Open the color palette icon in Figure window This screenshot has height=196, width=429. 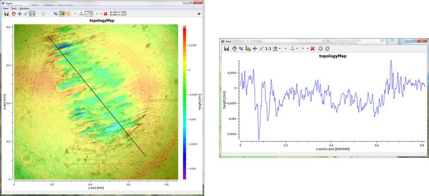(68, 14)
